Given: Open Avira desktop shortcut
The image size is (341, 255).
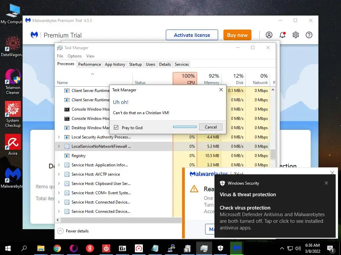Looking at the screenshot, I should click(x=13, y=145).
